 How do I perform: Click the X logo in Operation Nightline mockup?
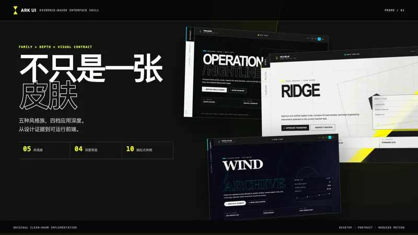(201, 31)
